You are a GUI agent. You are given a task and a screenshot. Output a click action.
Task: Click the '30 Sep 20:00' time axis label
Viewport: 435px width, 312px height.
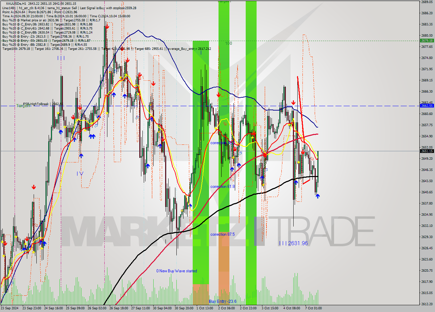pyautogui.click(x=184, y=308)
